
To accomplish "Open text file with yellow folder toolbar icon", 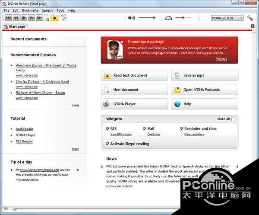I will (55, 18).
